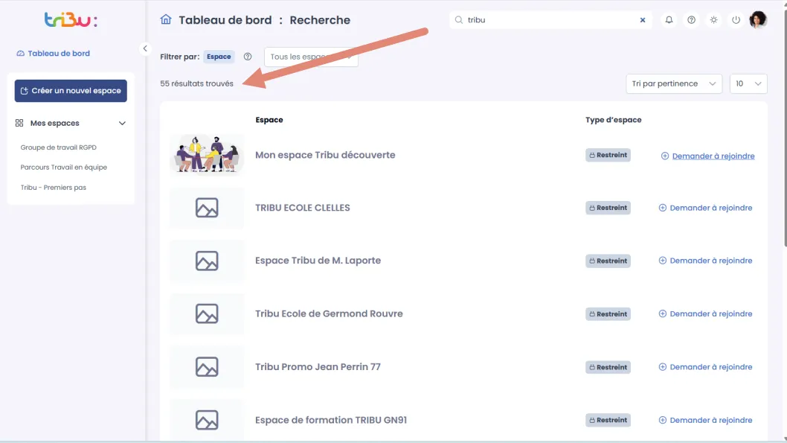This screenshot has width=787, height=443.
Task: Click Restreint badge of Espace Tribu de M. Laporte
Action: 608,261
